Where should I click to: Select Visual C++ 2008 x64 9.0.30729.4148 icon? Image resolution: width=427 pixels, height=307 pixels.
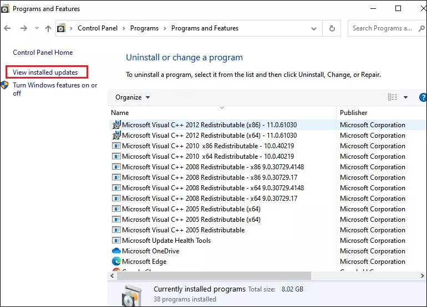click(116, 188)
